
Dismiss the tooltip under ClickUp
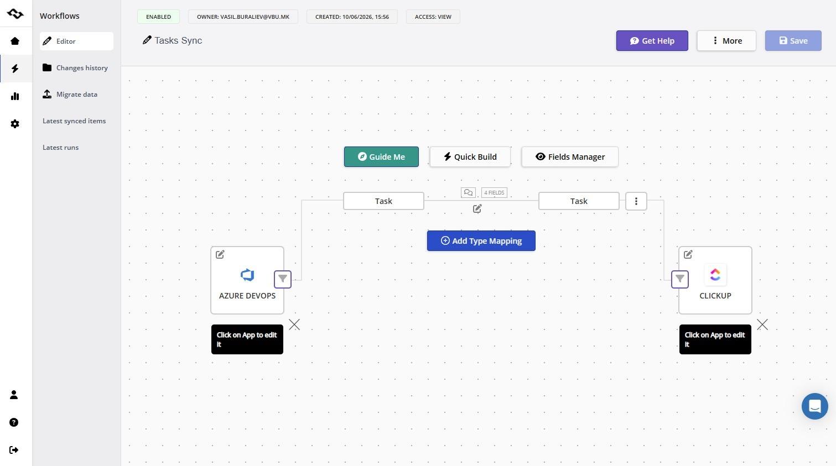pyautogui.click(x=762, y=324)
